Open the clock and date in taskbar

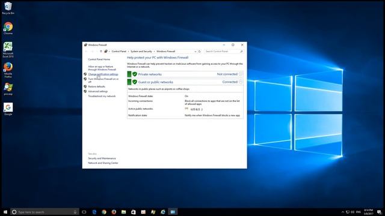pos(369,212)
